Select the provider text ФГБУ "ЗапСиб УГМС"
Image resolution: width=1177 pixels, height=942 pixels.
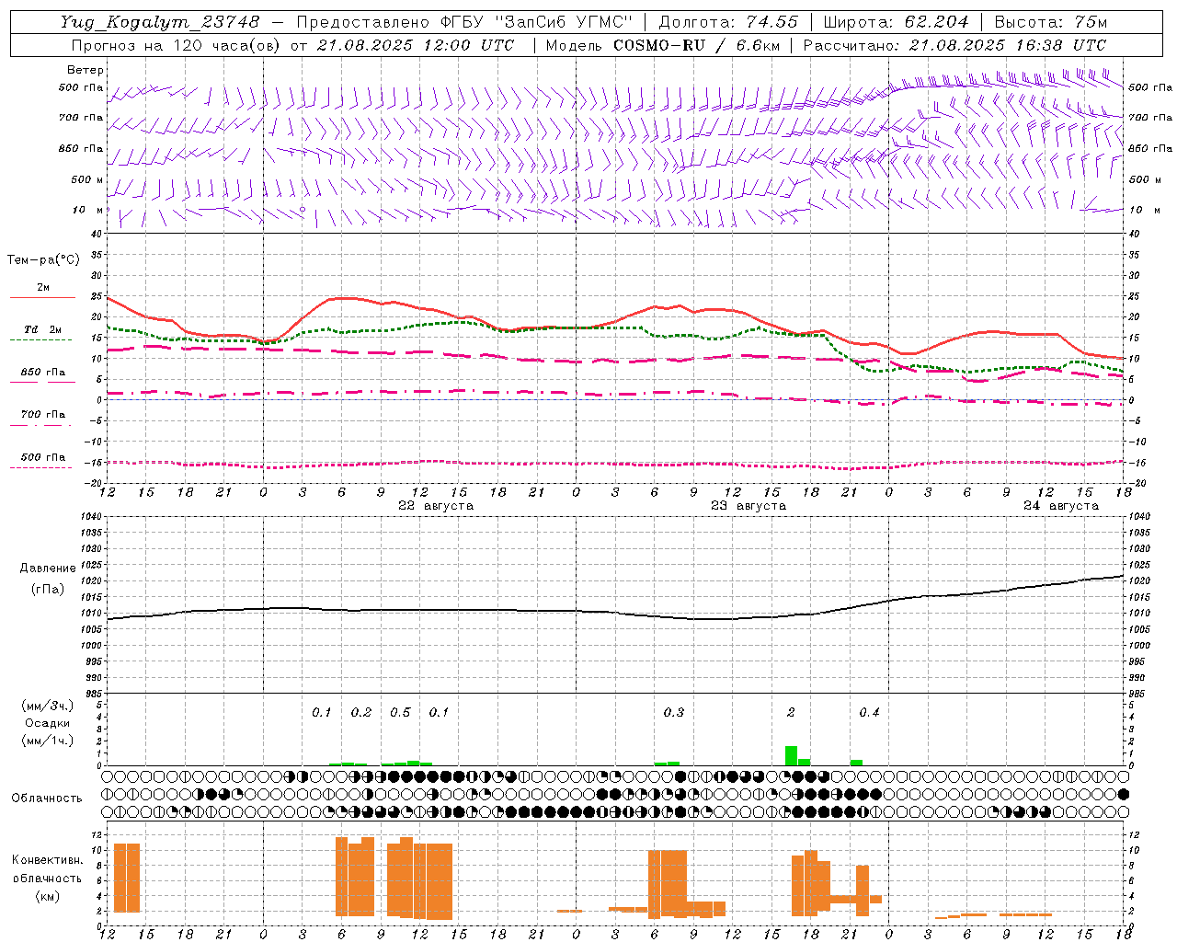point(537,22)
